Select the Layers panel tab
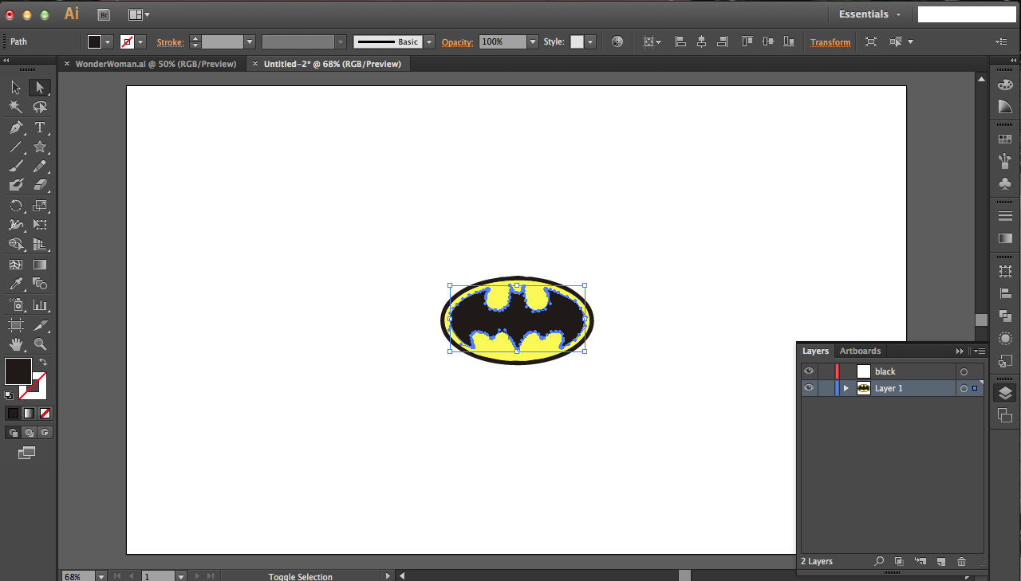 pos(815,351)
